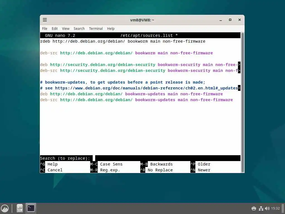Click the '# bookworm-updates, to get updates' comment

tap(123, 82)
